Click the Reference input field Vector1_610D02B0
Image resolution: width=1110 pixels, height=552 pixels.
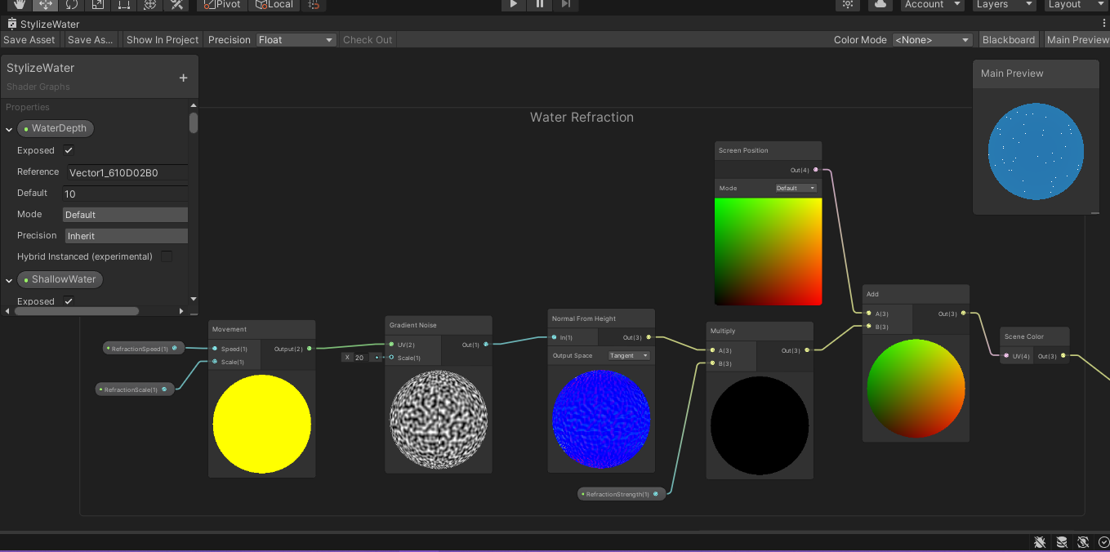point(126,172)
